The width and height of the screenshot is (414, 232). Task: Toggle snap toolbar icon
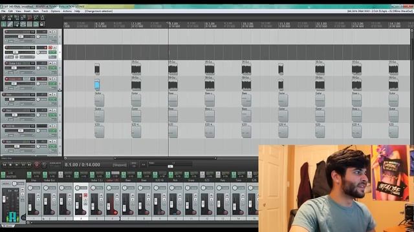[x=36, y=24]
